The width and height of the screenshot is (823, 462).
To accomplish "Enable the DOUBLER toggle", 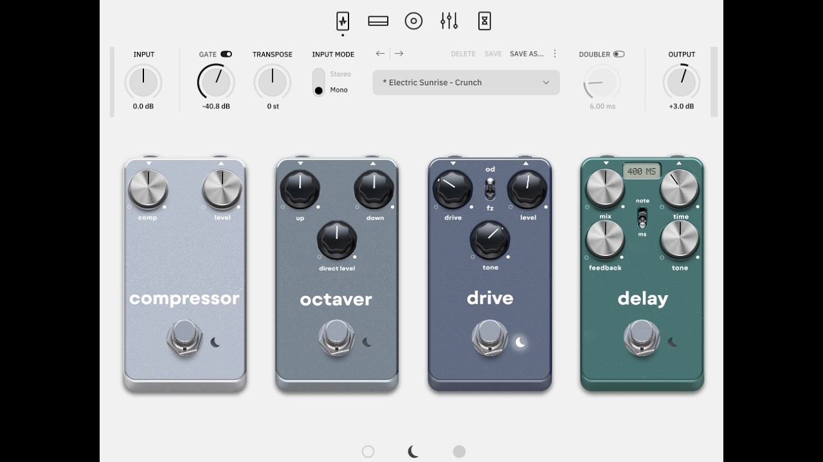I will coord(619,55).
